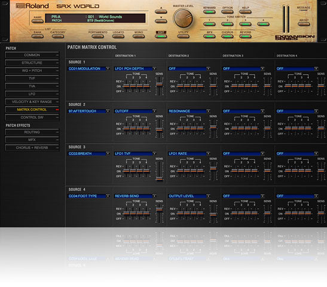Toggle the EDIT button

[161, 36]
